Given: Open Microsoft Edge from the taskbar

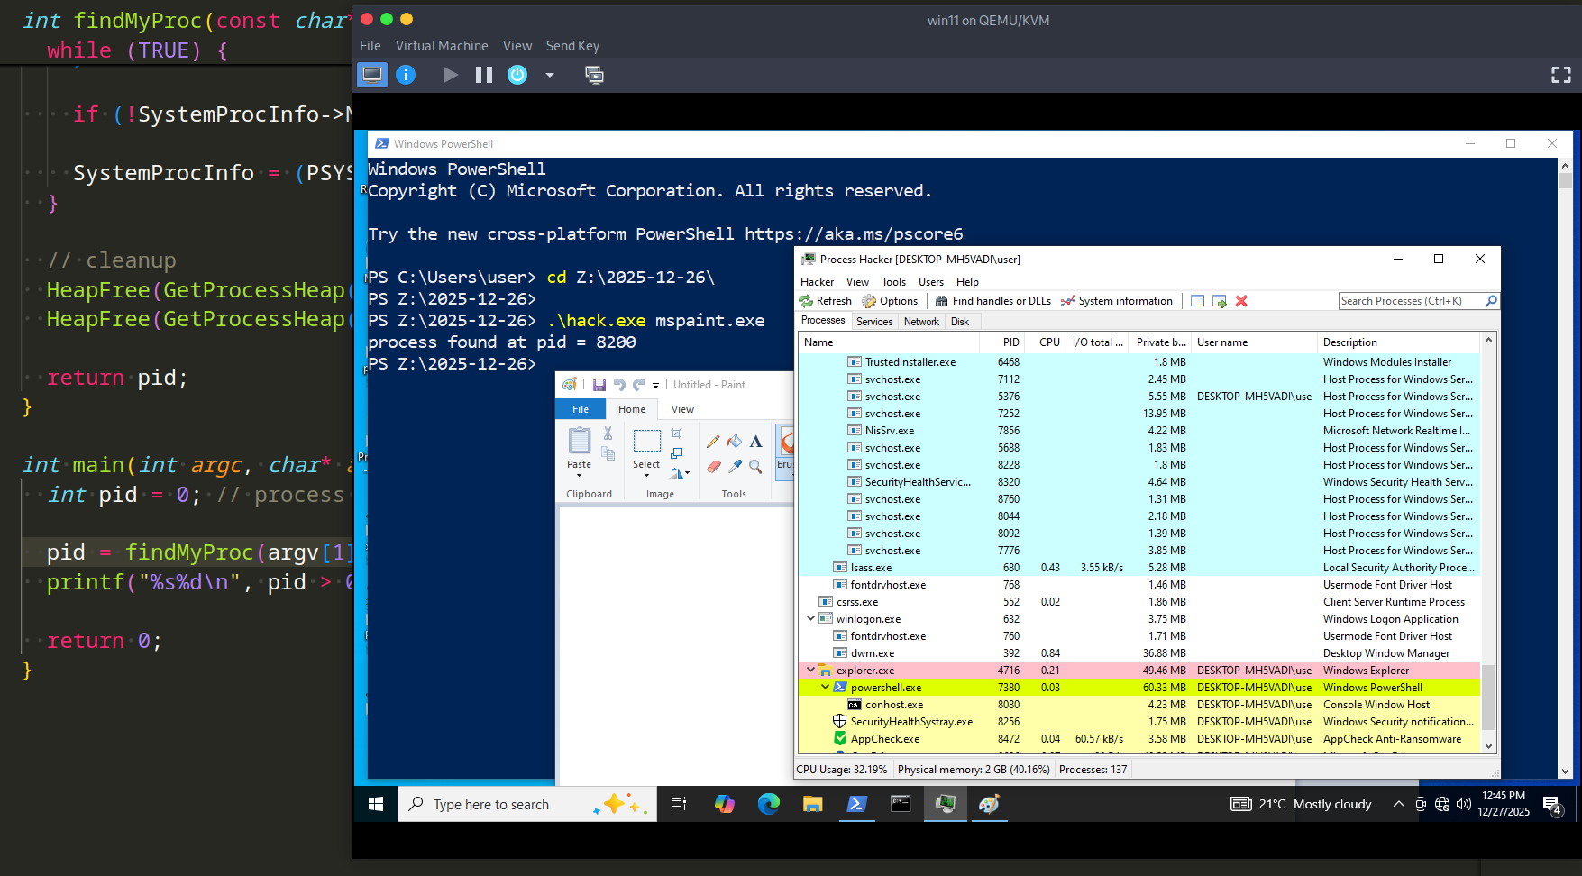Looking at the screenshot, I should pos(768,804).
